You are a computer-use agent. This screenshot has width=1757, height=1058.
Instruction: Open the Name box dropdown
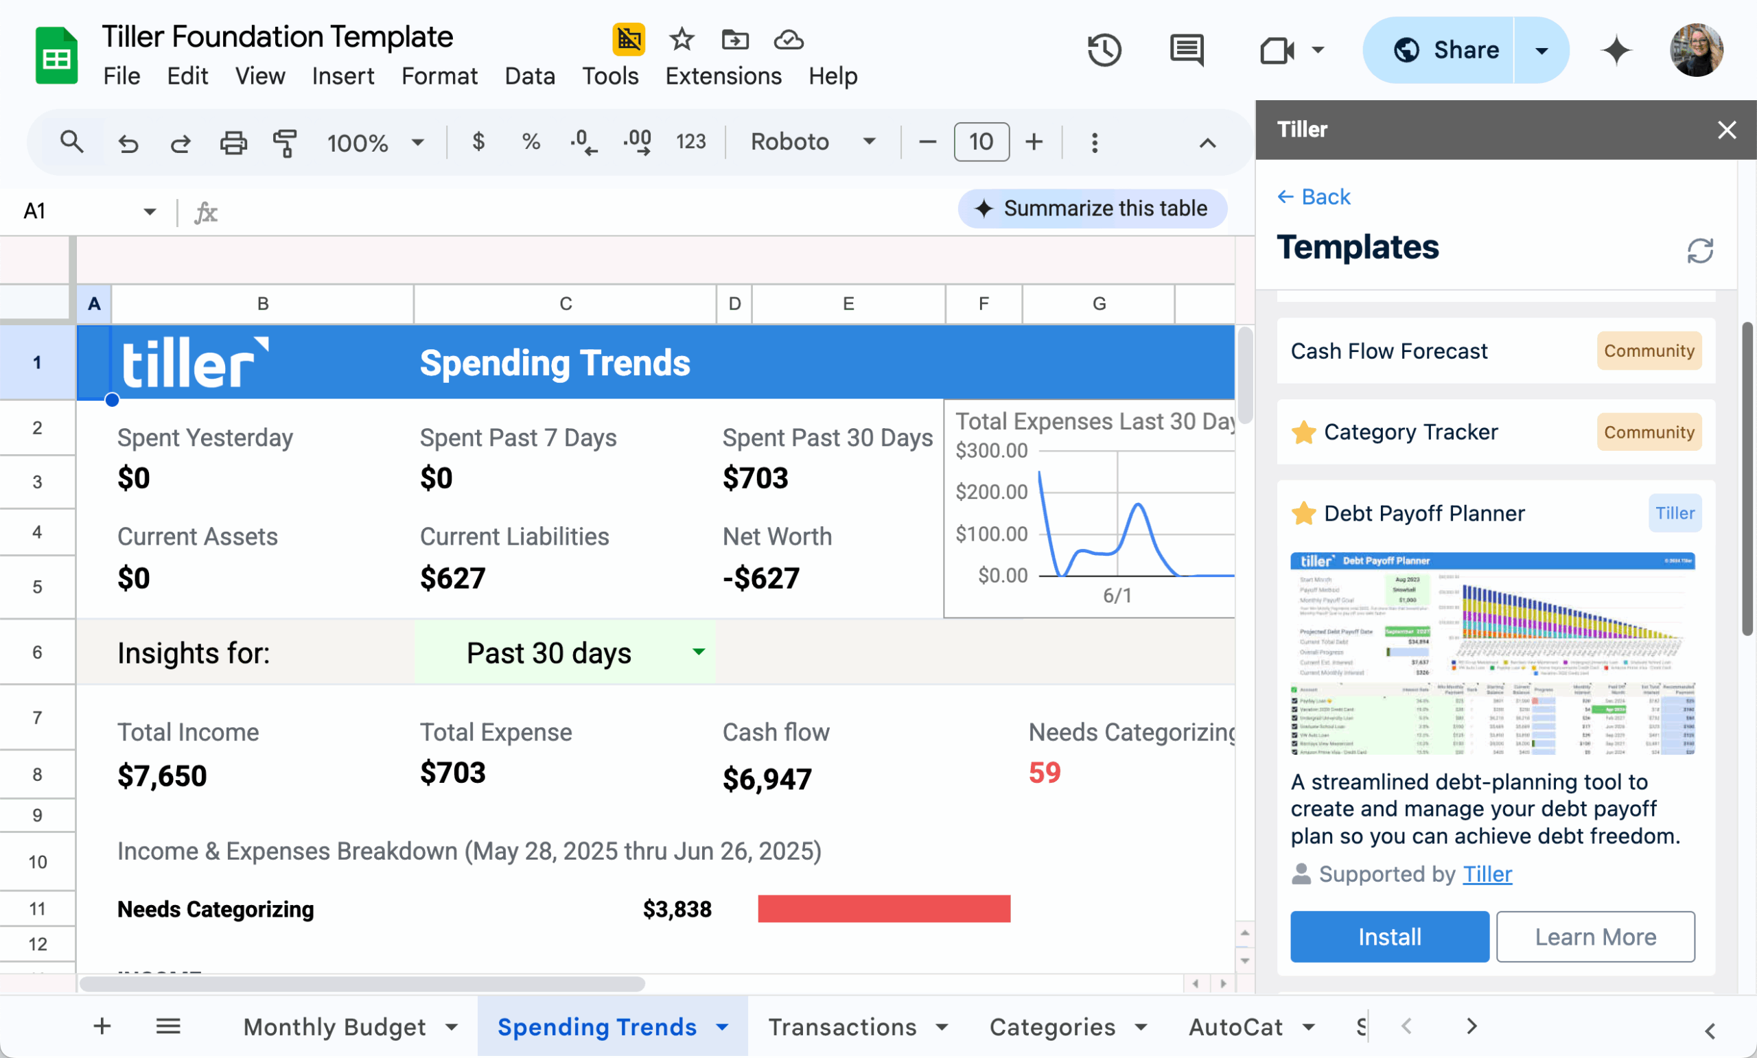(x=150, y=211)
